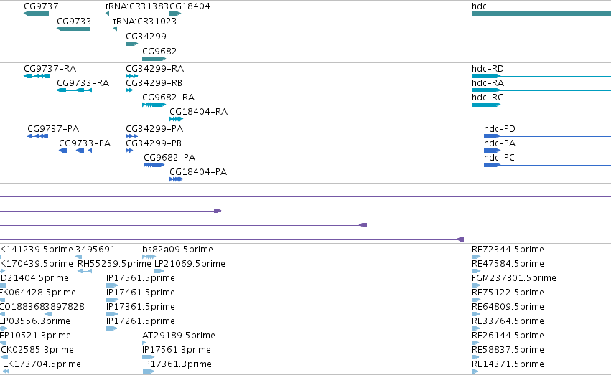Click the hdc-RD transcript
The width and height of the screenshot is (611, 375).
541,76
